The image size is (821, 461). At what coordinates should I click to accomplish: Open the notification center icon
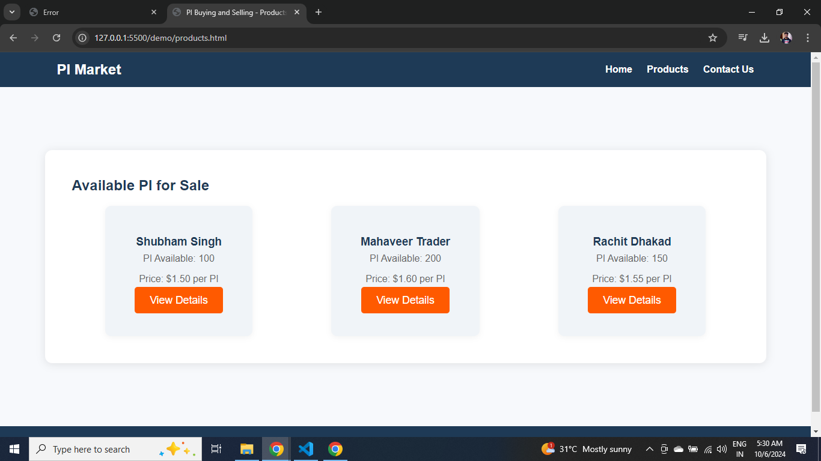click(801, 449)
